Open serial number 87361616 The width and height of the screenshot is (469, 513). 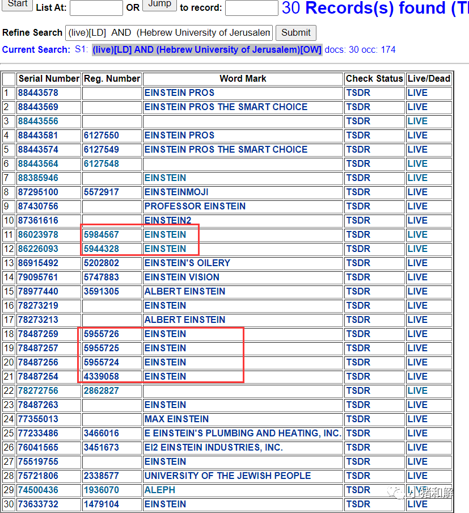pyautogui.click(x=38, y=221)
